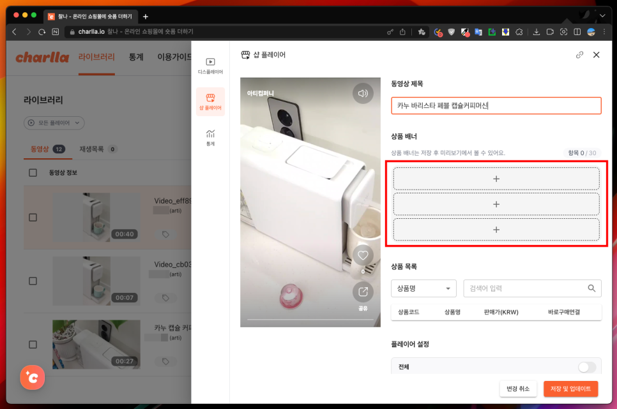Toggle browser sidebar panel icon
Screen dimensions: 617x409
click(577, 32)
